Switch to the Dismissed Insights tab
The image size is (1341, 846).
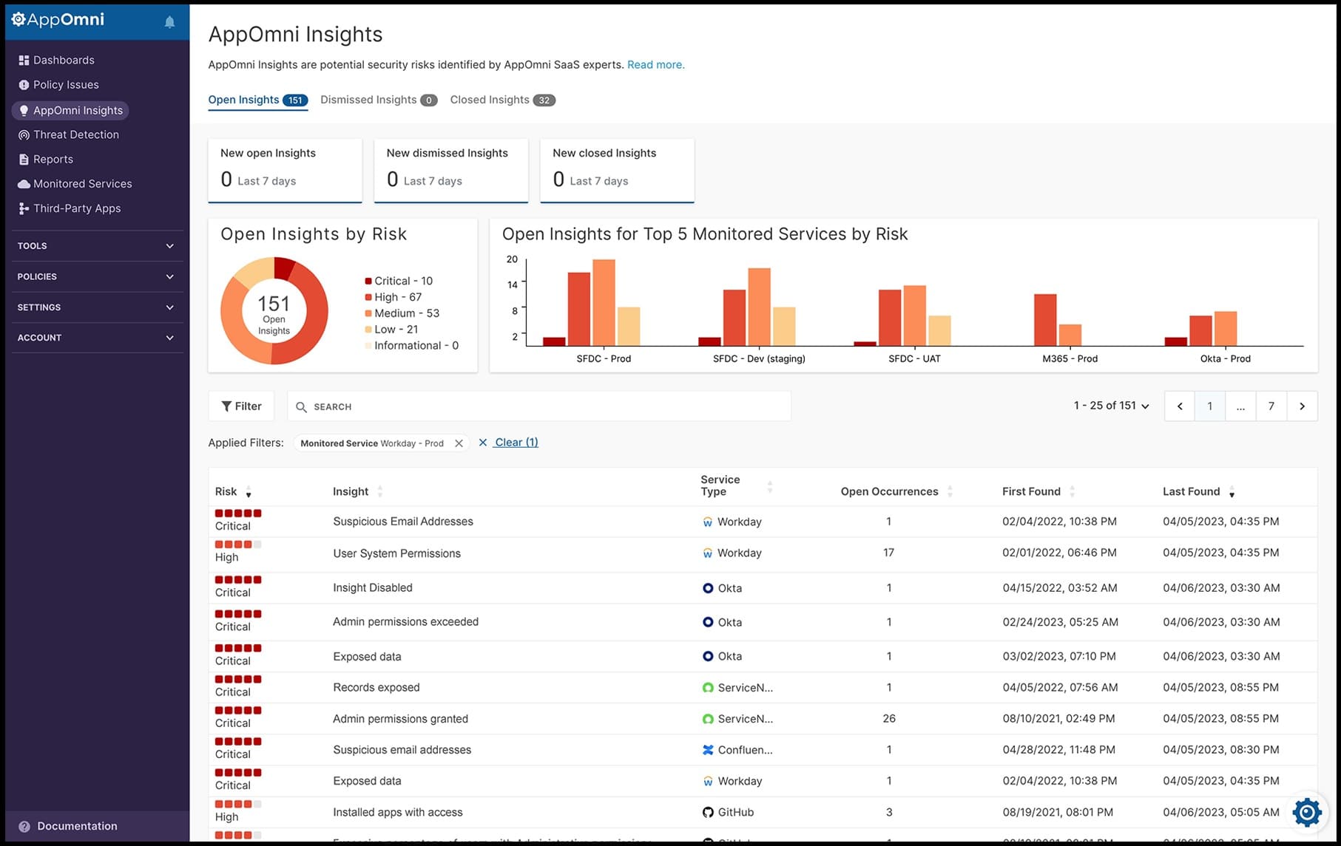379,100
